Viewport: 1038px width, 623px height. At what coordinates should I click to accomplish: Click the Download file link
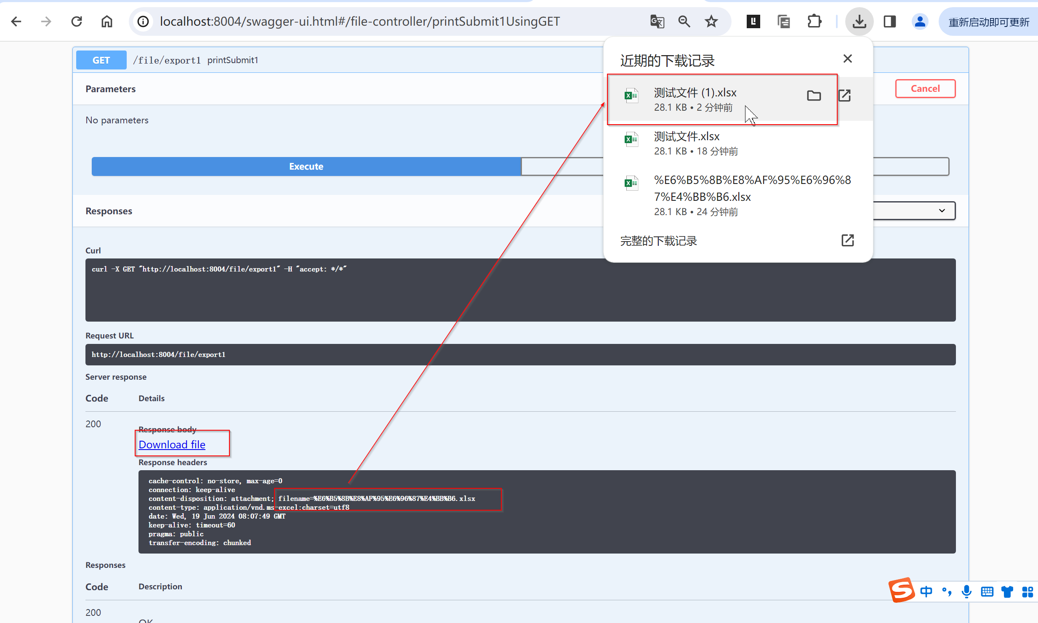click(172, 445)
